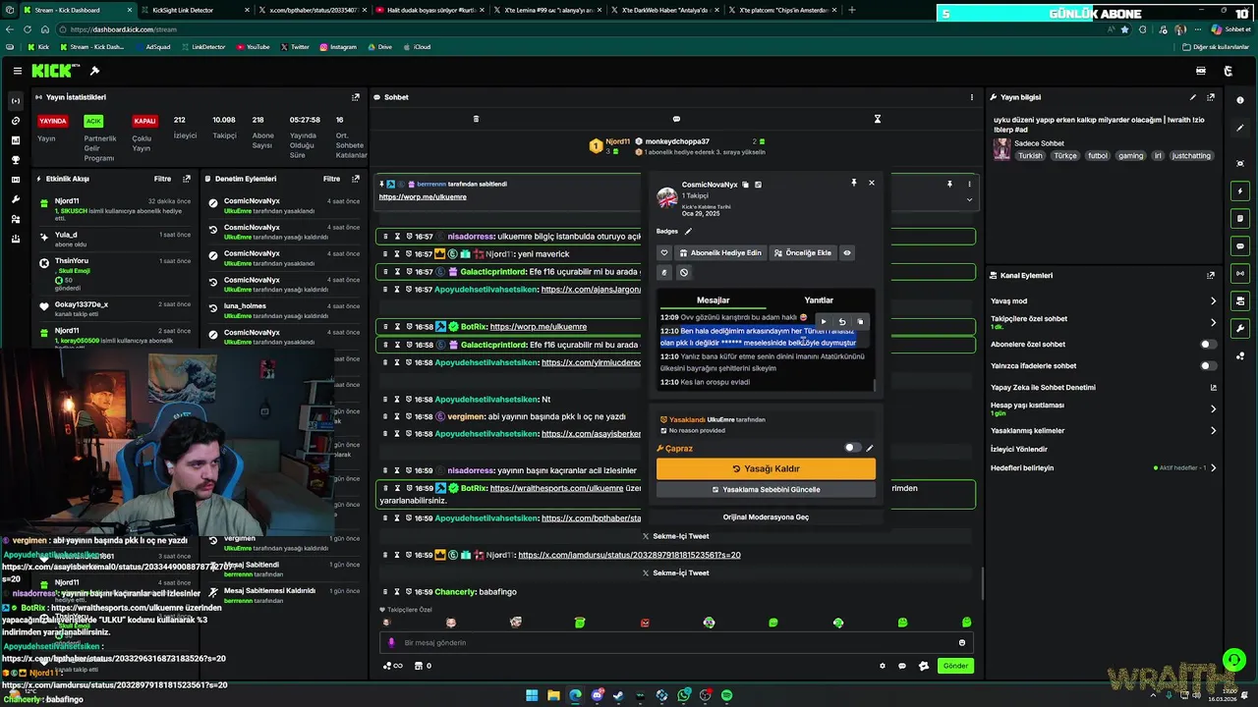Click Orijinal Moderasyona Geç link
The width and height of the screenshot is (1258, 707).
766,517
